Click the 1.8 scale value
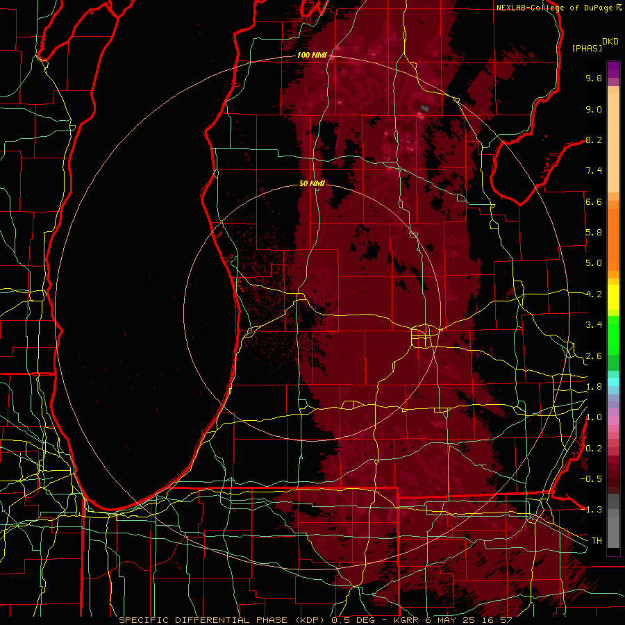This screenshot has width=625, height=625. tap(594, 387)
